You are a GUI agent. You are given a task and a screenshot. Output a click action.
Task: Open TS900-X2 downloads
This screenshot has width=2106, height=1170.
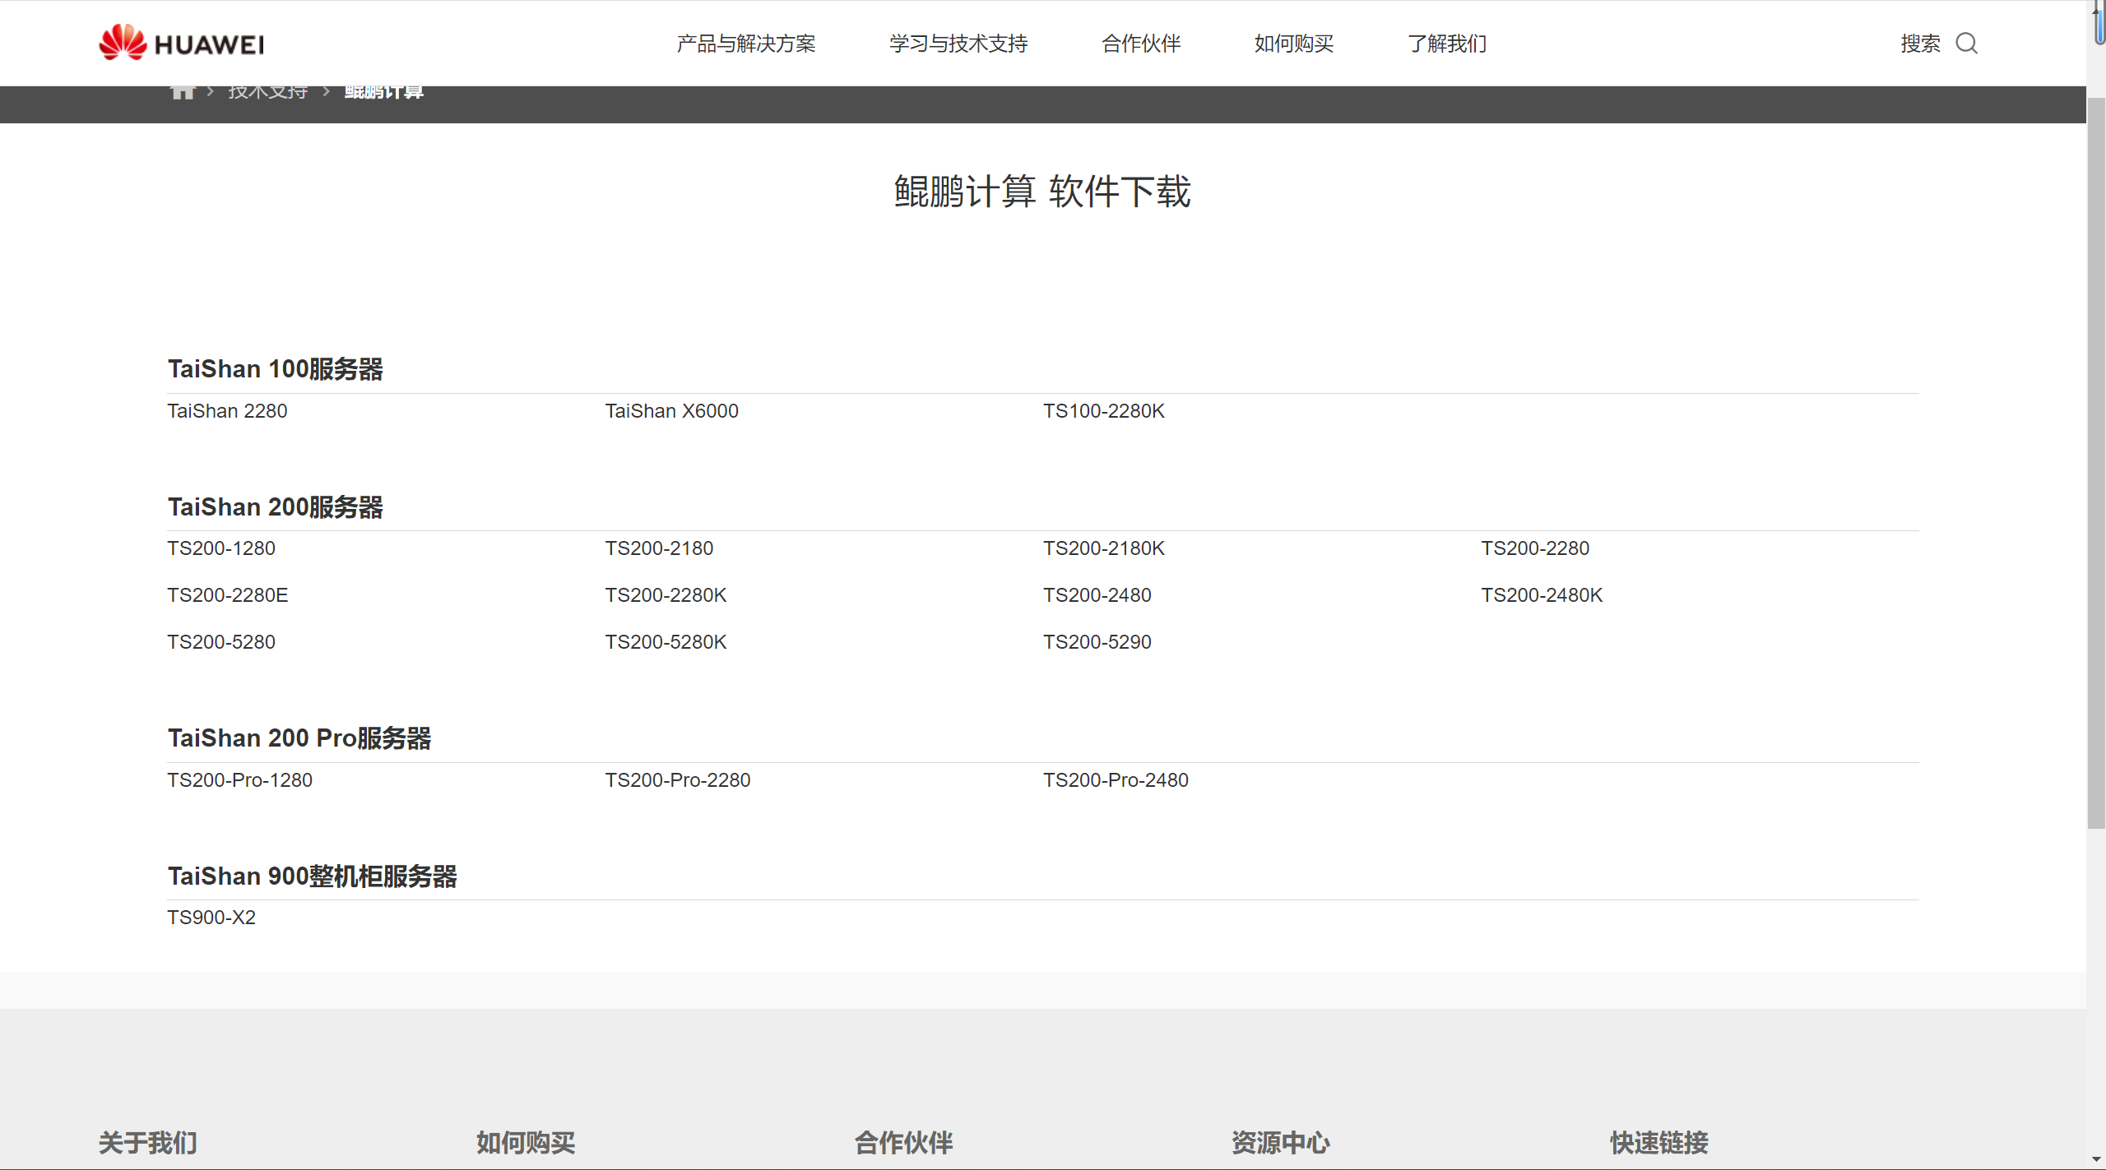point(211,917)
